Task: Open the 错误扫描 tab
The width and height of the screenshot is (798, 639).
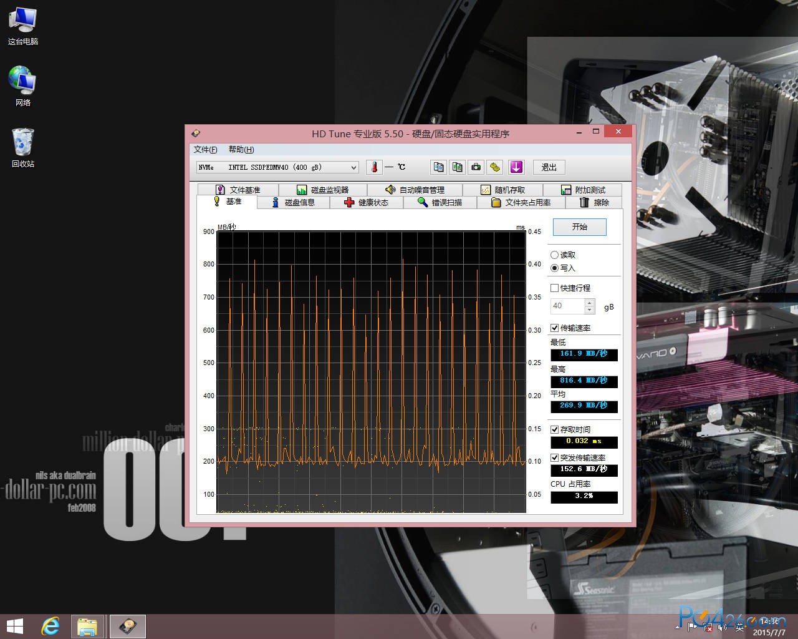Action: click(x=440, y=202)
